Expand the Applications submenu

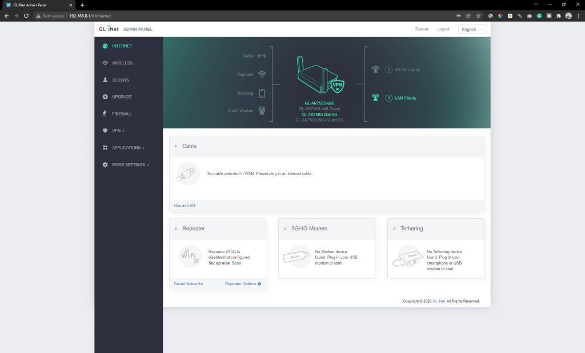pos(128,148)
